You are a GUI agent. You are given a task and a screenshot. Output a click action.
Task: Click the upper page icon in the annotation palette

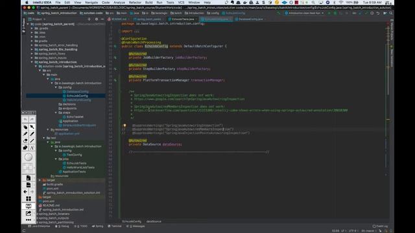coord(29,178)
